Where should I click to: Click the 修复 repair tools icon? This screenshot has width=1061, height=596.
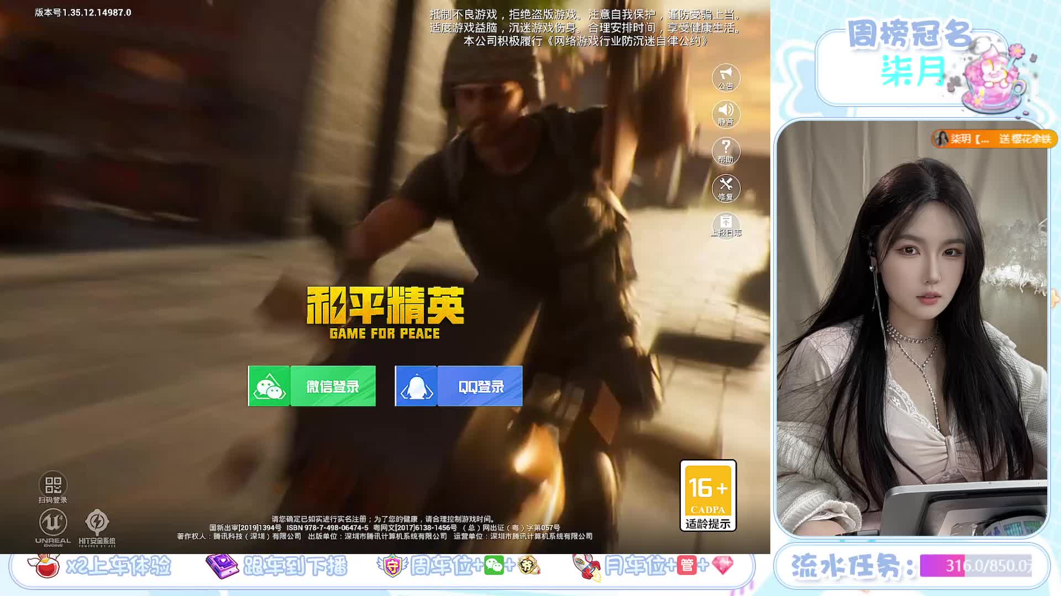[x=726, y=188]
